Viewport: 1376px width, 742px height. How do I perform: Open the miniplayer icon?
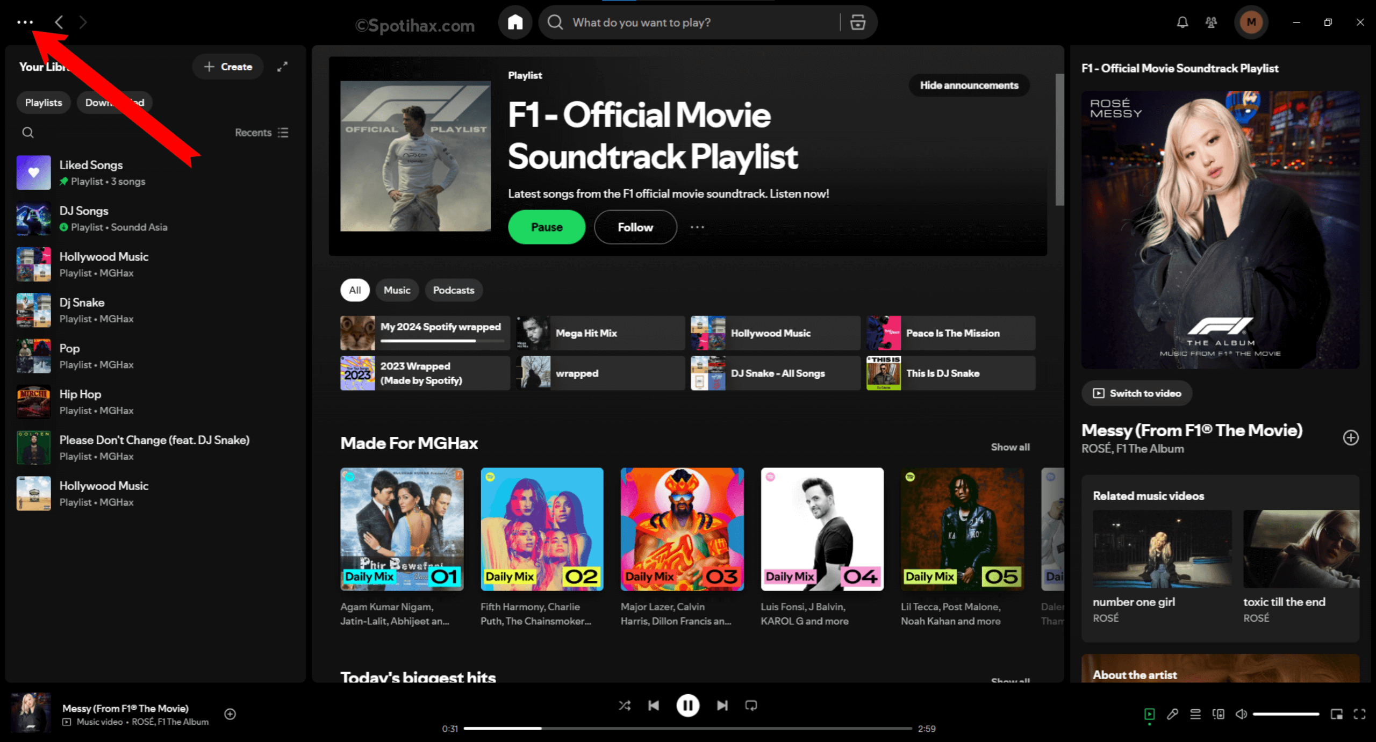(1336, 714)
